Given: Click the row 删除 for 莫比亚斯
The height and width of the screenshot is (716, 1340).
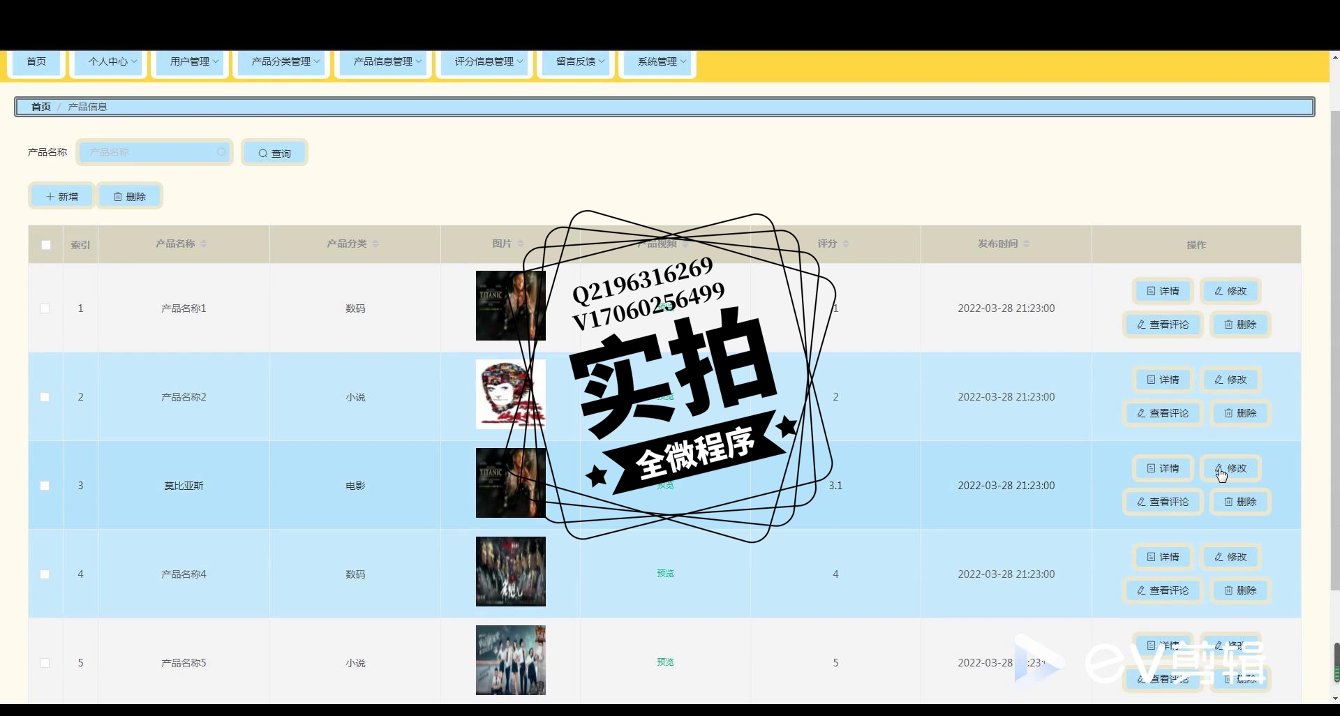Looking at the screenshot, I should coord(1240,502).
